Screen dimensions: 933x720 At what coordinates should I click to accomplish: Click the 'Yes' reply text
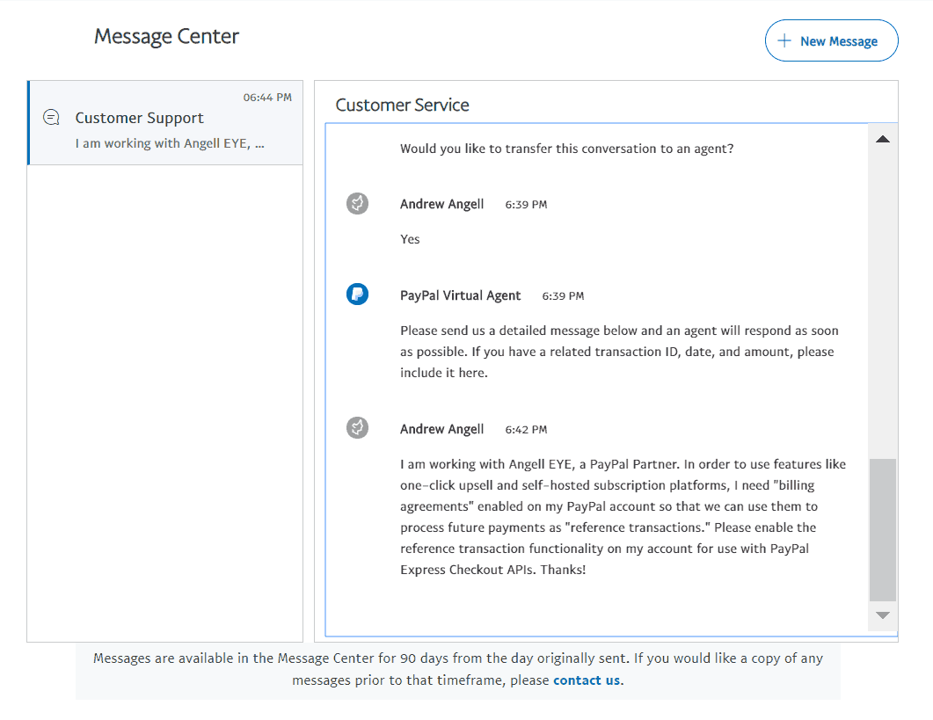click(x=410, y=239)
